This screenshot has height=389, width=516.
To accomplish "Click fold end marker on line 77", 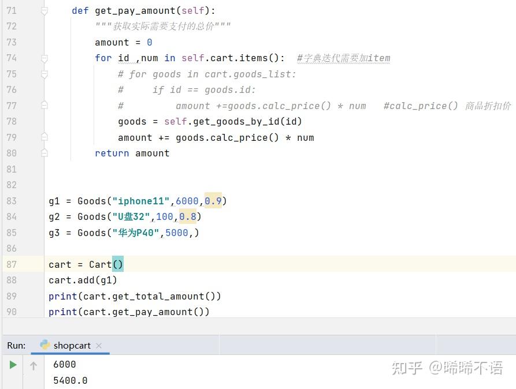I will click(x=44, y=105).
